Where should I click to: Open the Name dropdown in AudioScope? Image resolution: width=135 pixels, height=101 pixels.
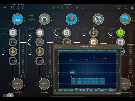coord(91,51)
